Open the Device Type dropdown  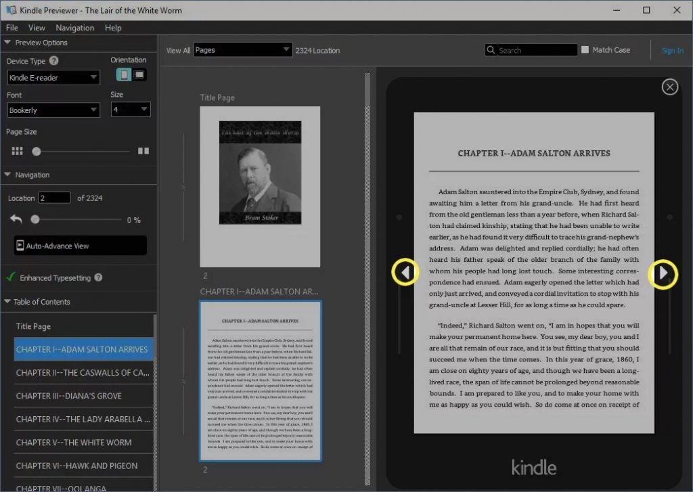pos(53,77)
